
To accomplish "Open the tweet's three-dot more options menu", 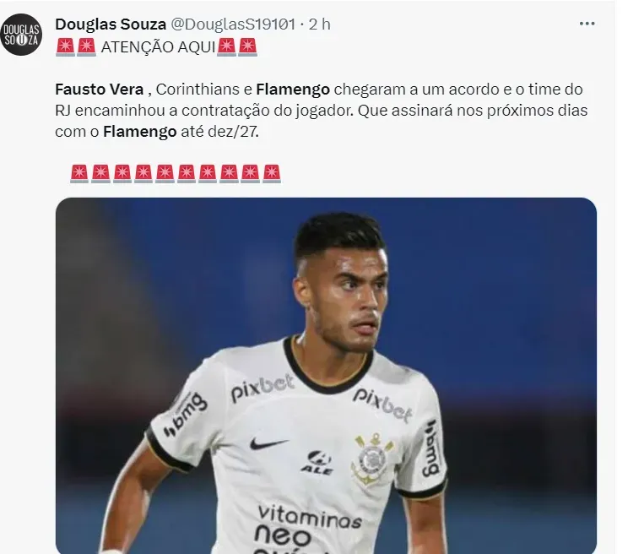I will pyautogui.click(x=587, y=24).
